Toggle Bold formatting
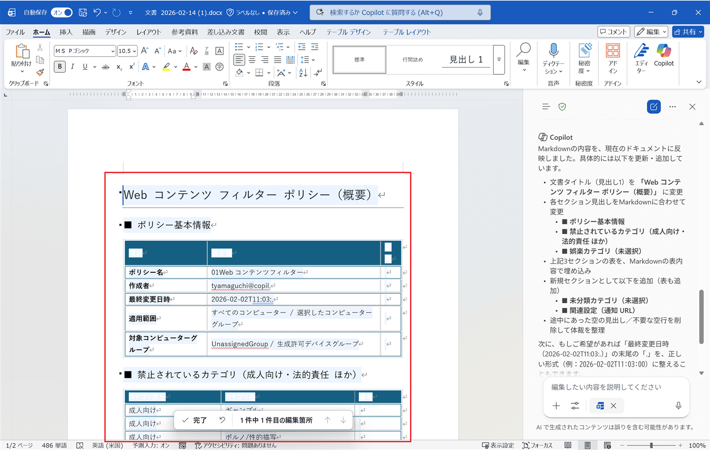710x450 pixels. click(x=60, y=67)
